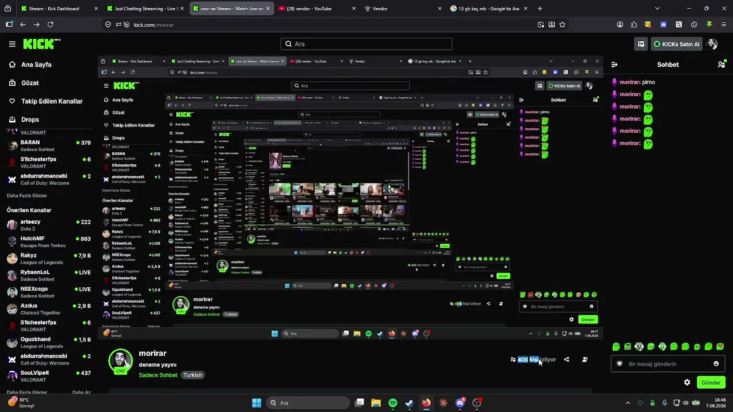Open Azdus channel in sidebar
This screenshot has height=412, width=733.
click(x=49, y=309)
